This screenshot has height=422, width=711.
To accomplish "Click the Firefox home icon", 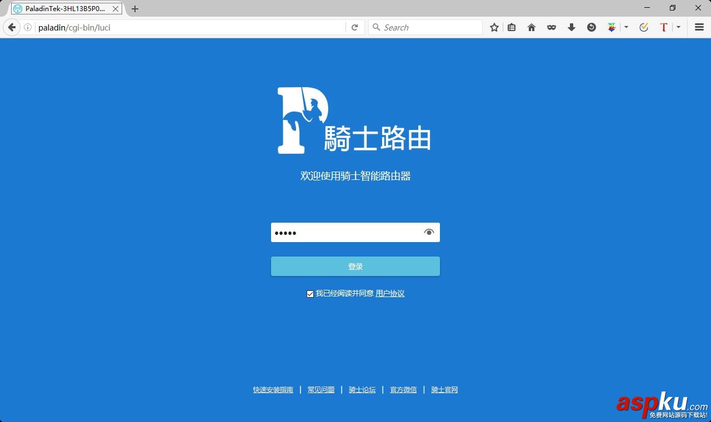I will [531, 27].
